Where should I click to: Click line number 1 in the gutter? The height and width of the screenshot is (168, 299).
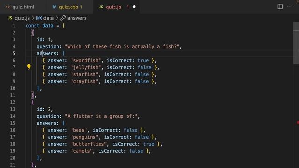click(14, 26)
